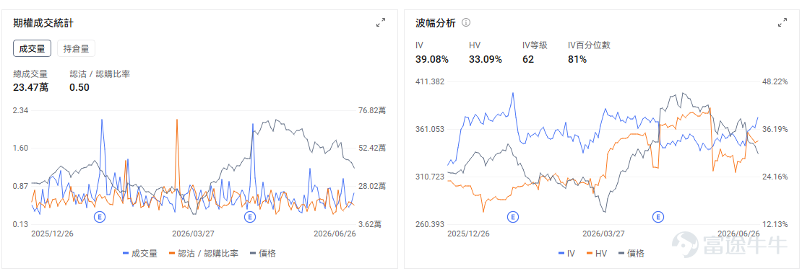Switch to the 持倉量 tab
The height and width of the screenshot is (271, 802).
(x=76, y=49)
